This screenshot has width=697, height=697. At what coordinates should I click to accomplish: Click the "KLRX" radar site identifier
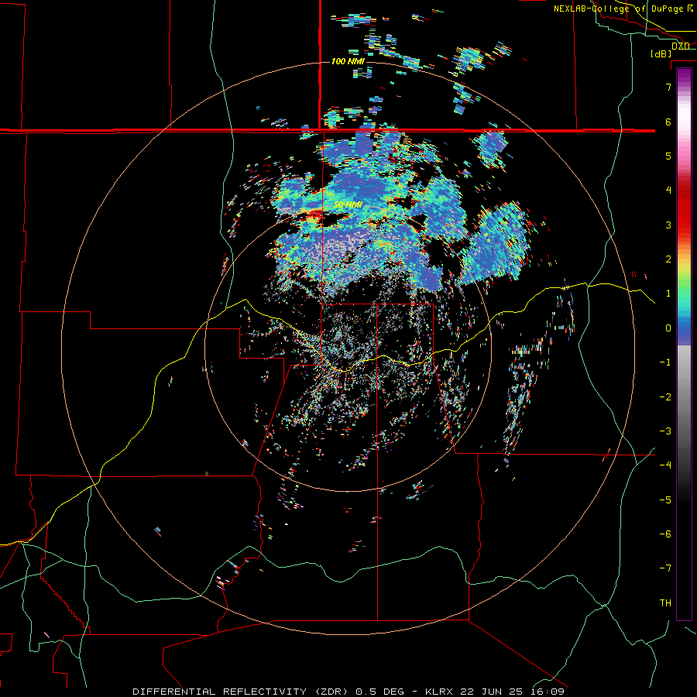[x=439, y=692]
